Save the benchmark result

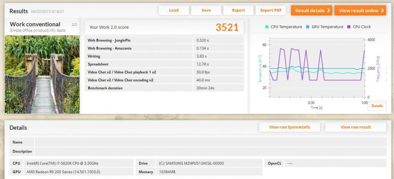(206, 10)
